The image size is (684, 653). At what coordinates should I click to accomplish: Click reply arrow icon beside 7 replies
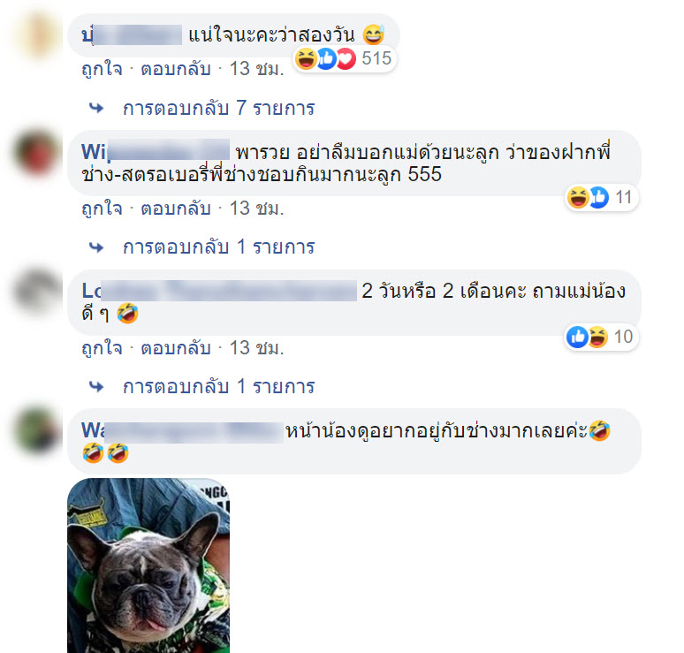point(96,108)
